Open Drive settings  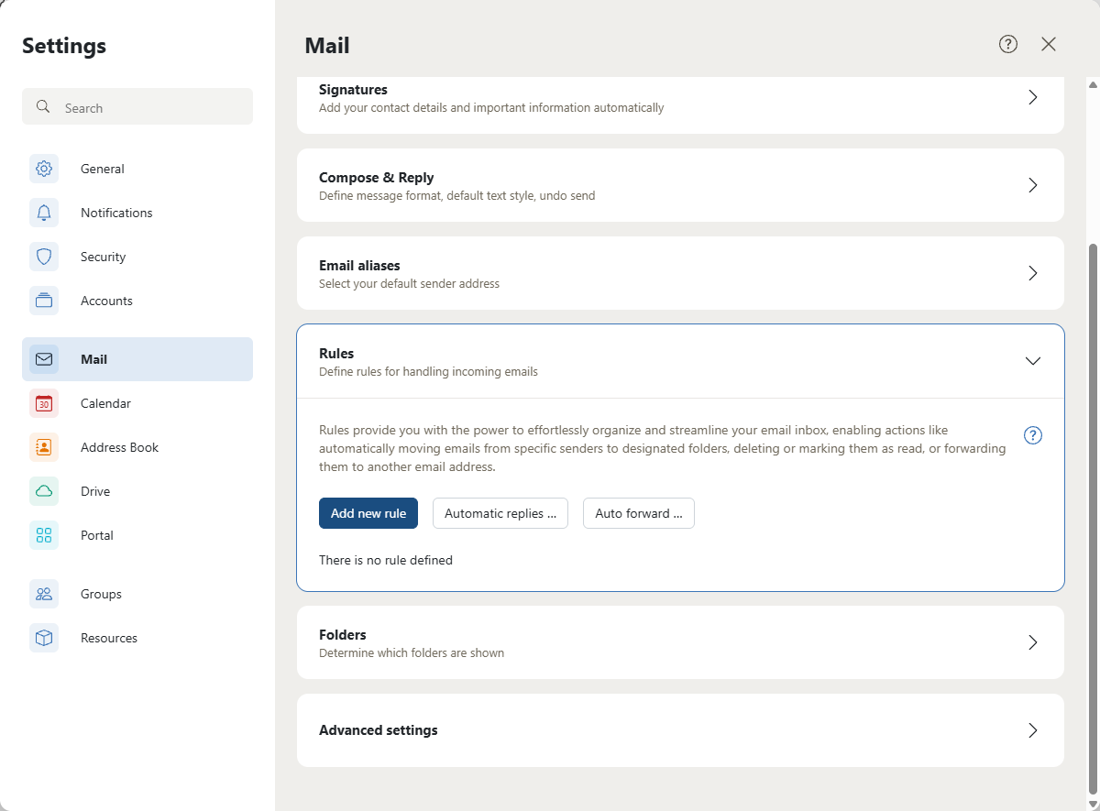click(x=137, y=491)
